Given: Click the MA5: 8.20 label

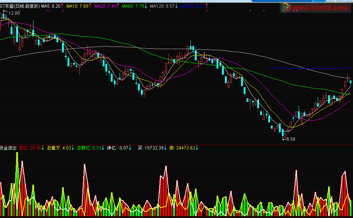Looking at the screenshot, I should point(51,6).
